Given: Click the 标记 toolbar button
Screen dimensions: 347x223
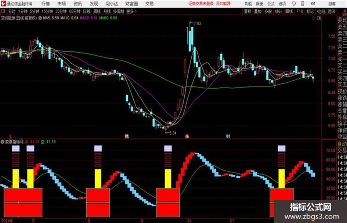Looking at the screenshot, I should click(310, 11).
